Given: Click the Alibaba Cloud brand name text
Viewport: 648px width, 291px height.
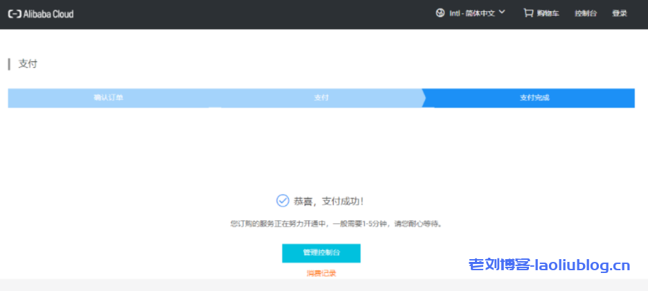Looking at the screenshot, I should click(47, 13).
